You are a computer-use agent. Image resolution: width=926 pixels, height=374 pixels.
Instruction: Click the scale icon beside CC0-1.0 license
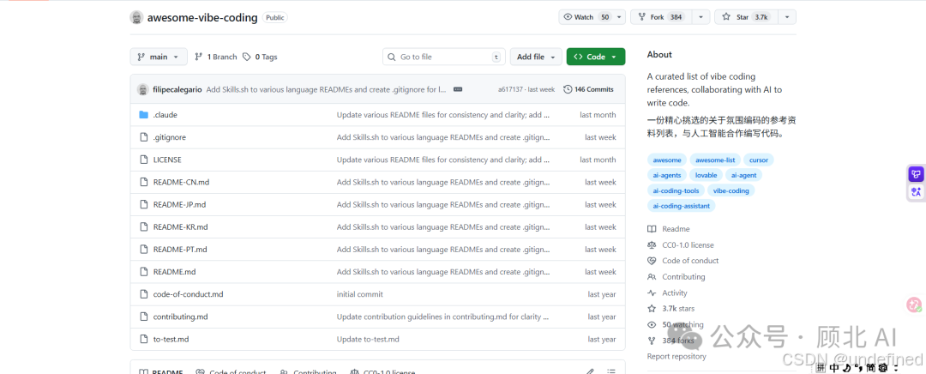click(652, 244)
